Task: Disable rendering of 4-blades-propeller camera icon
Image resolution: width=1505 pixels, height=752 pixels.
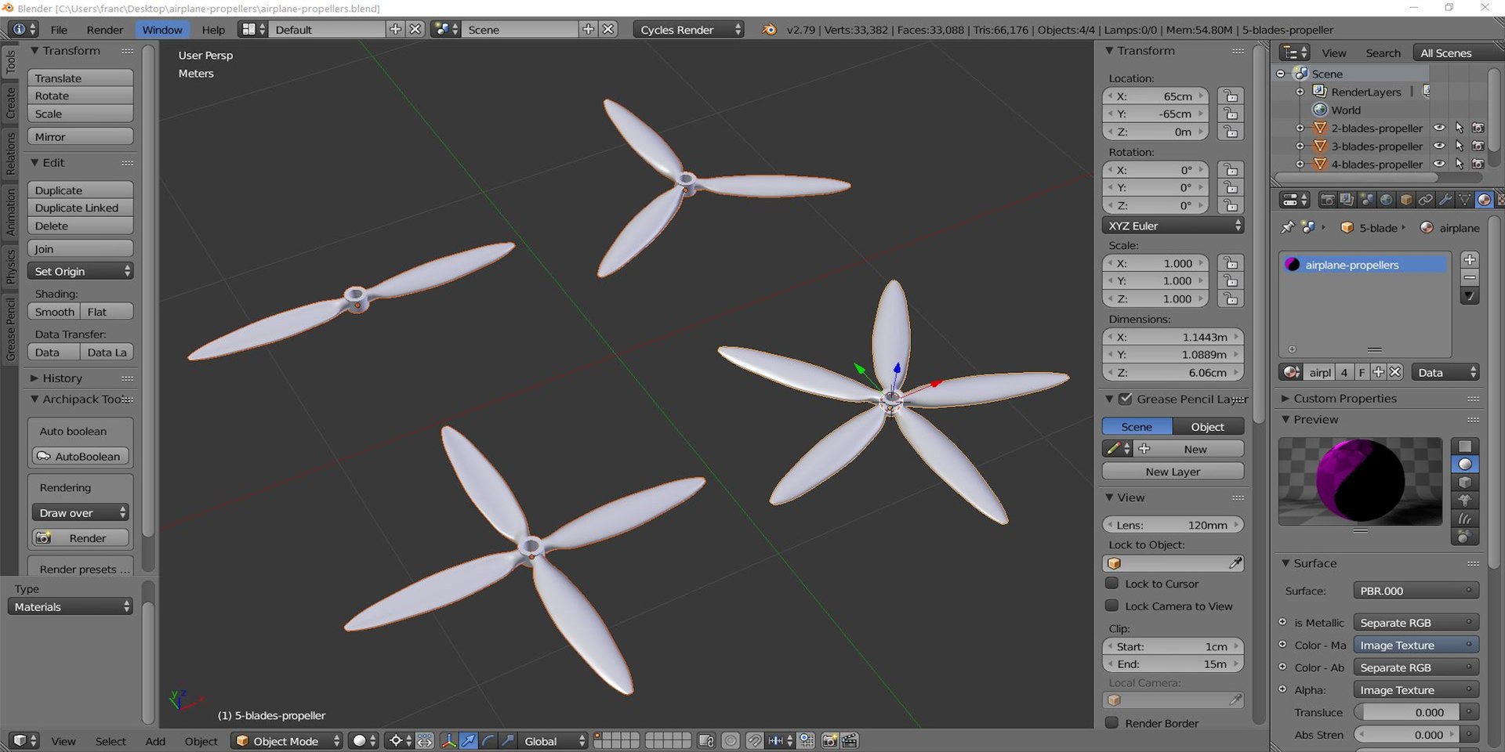Action: (1478, 164)
